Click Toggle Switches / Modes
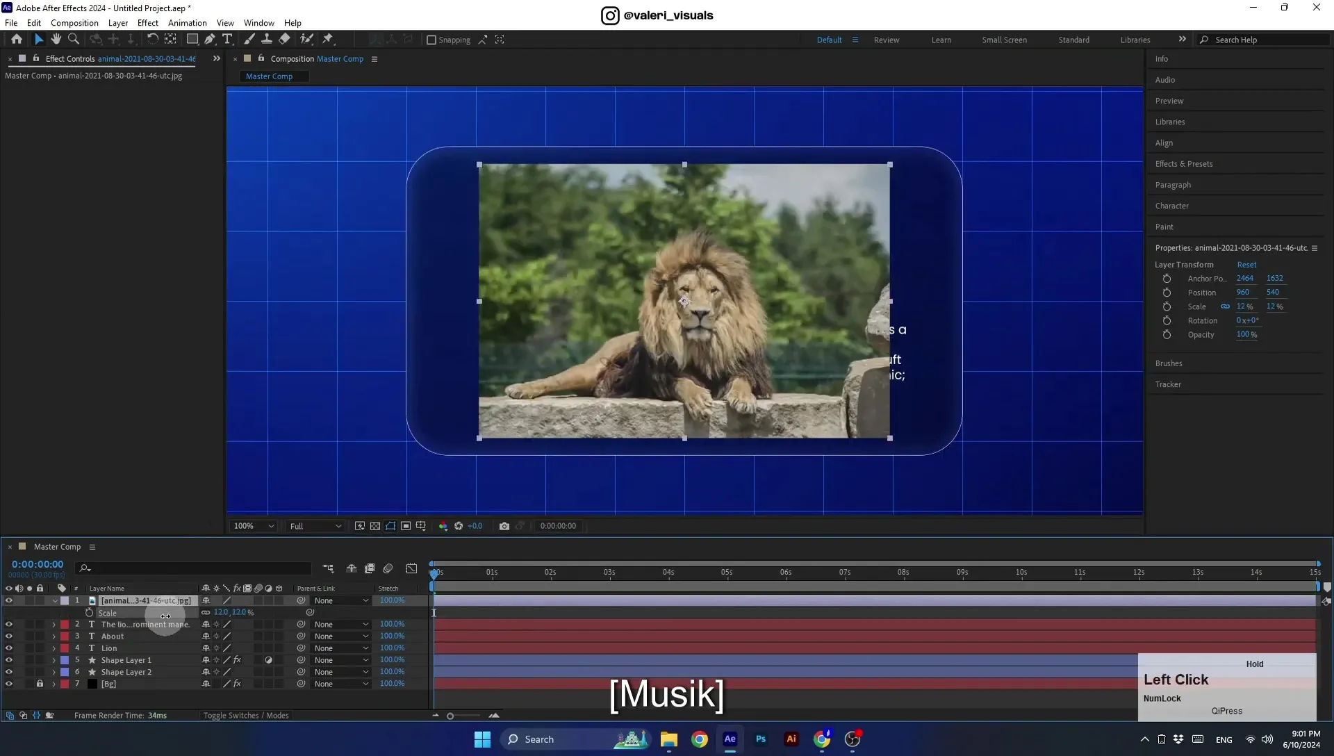The image size is (1334, 756). [x=246, y=716]
